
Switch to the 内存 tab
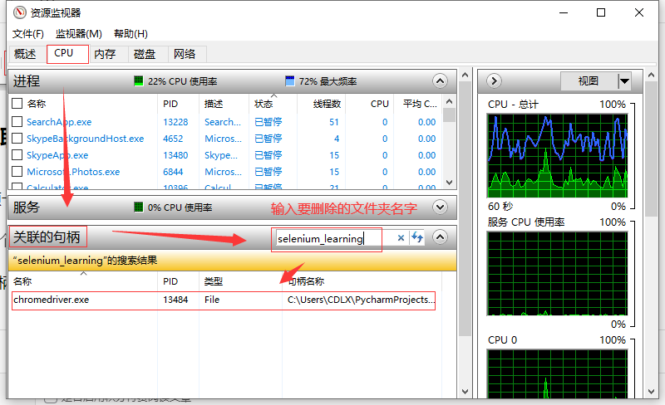tap(105, 54)
